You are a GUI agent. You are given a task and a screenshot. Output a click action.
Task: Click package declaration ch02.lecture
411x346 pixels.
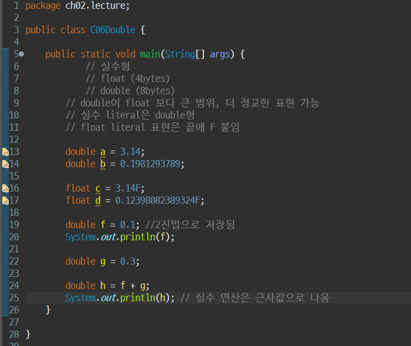[97, 6]
